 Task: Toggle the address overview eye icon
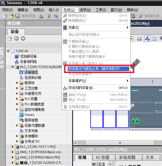[x=147, y=38]
